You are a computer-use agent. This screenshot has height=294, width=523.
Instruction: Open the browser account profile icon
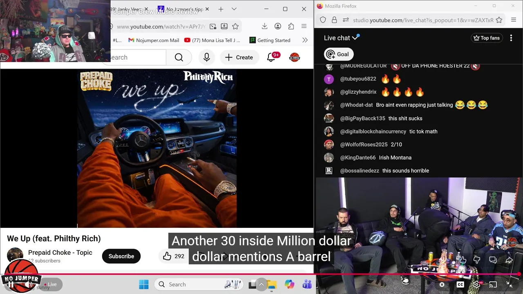coord(278,27)
